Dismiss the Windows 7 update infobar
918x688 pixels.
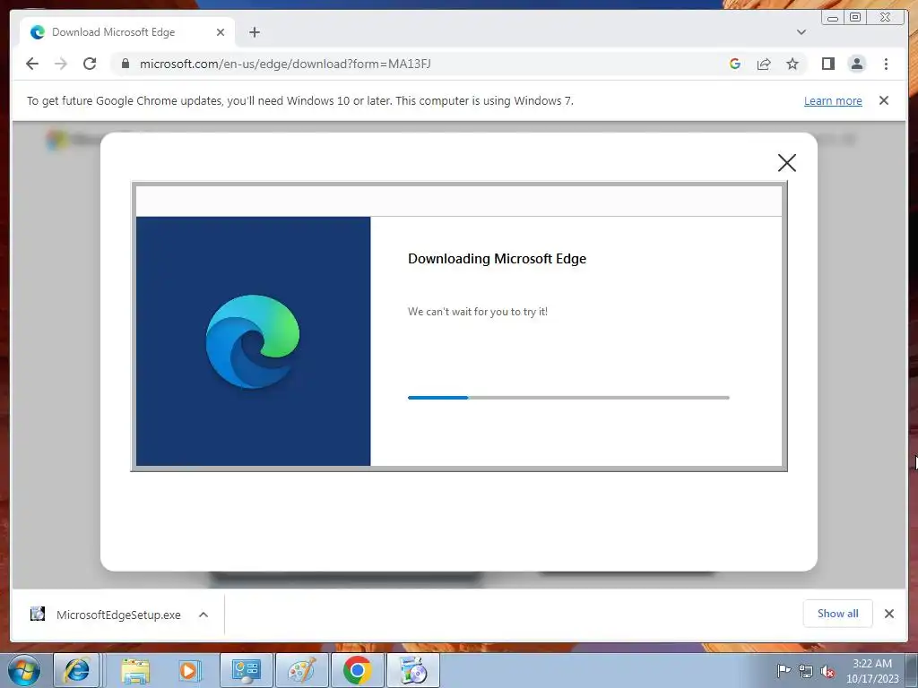pos(884,100)
